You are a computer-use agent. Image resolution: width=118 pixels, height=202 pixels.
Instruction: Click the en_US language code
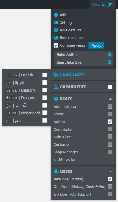[12, 75]
